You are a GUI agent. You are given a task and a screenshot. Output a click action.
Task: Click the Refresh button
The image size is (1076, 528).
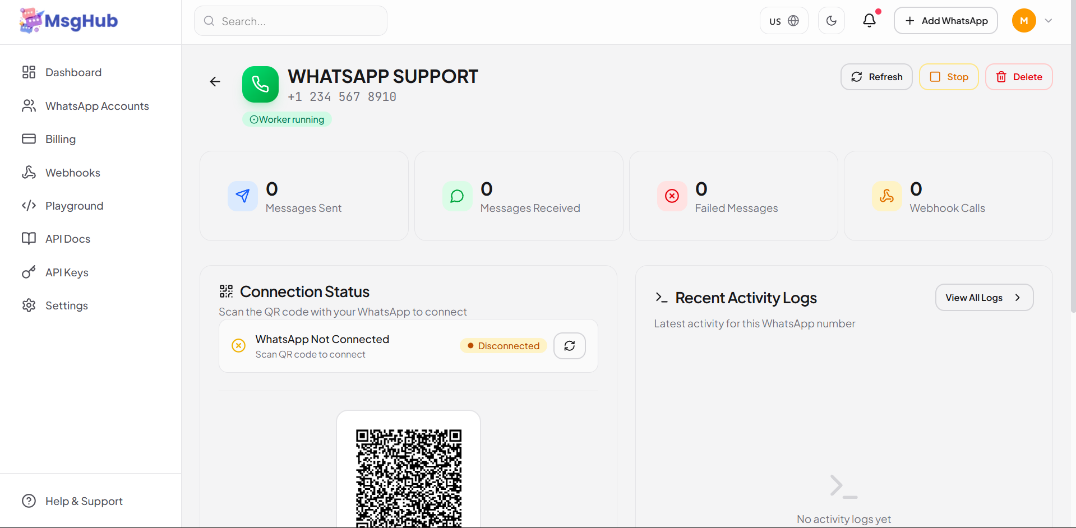[876, 77]
